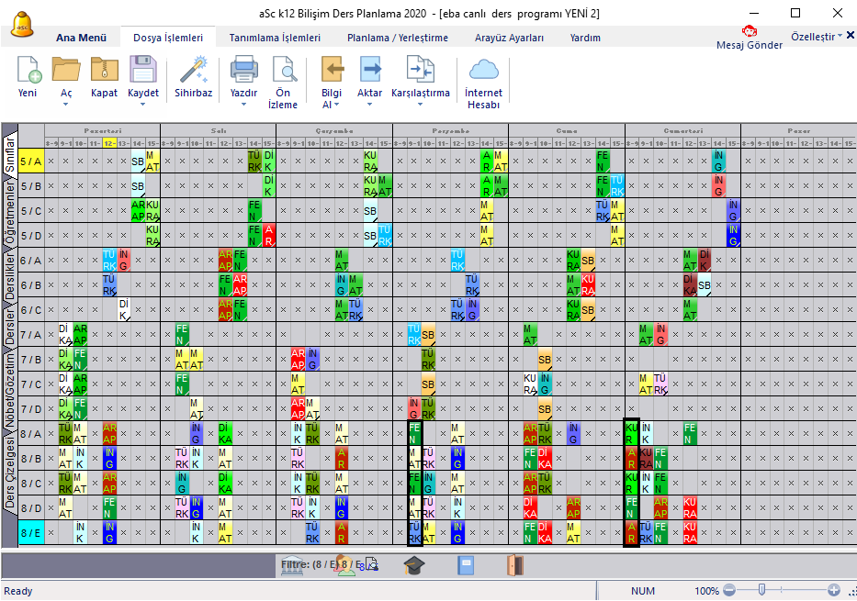The height and width of the screenshot is (601, 857).
Task: Adjust the zoom slider handle
Action: pyautogui.click(x=761, y=590)
